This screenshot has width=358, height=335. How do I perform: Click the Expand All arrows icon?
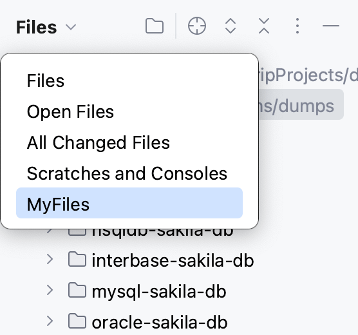[x=231, y=26]
